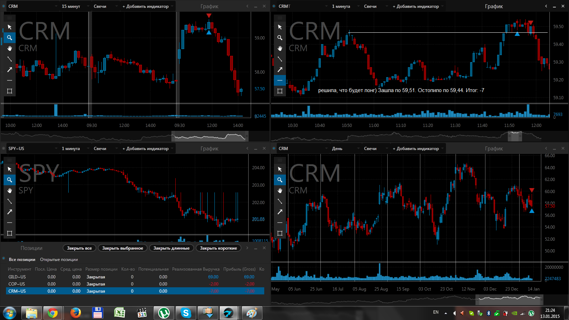Open '+ Добавить индикатор' dropdown in CRM daily panel
The width and height of the screenshot is (569, 320).
418,149
